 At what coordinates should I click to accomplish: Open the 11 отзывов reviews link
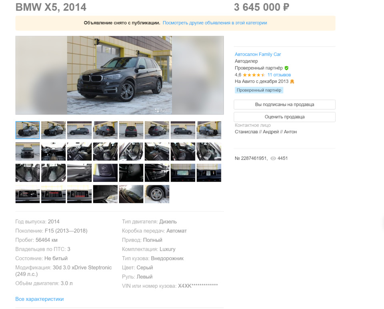(x=279, y=75)
